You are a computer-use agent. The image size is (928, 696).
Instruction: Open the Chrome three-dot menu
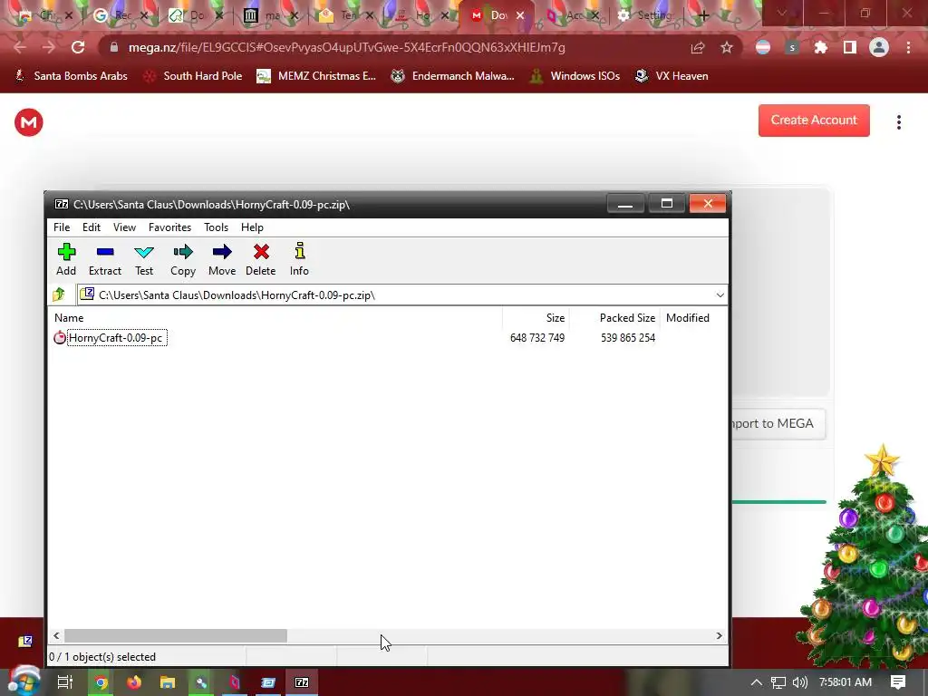click(908, 47)
